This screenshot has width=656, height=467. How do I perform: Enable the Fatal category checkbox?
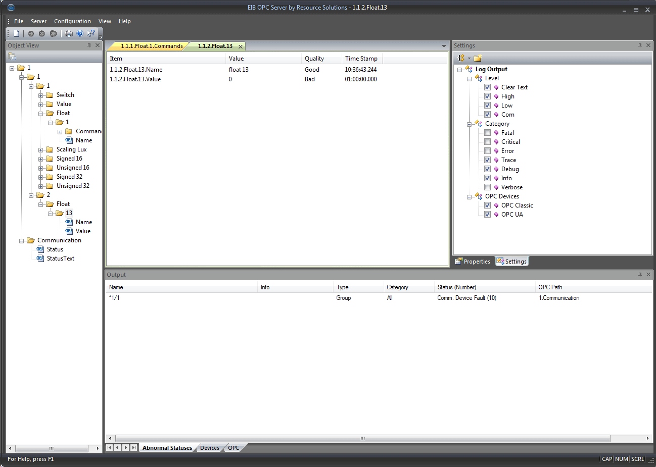pos(488,133)
